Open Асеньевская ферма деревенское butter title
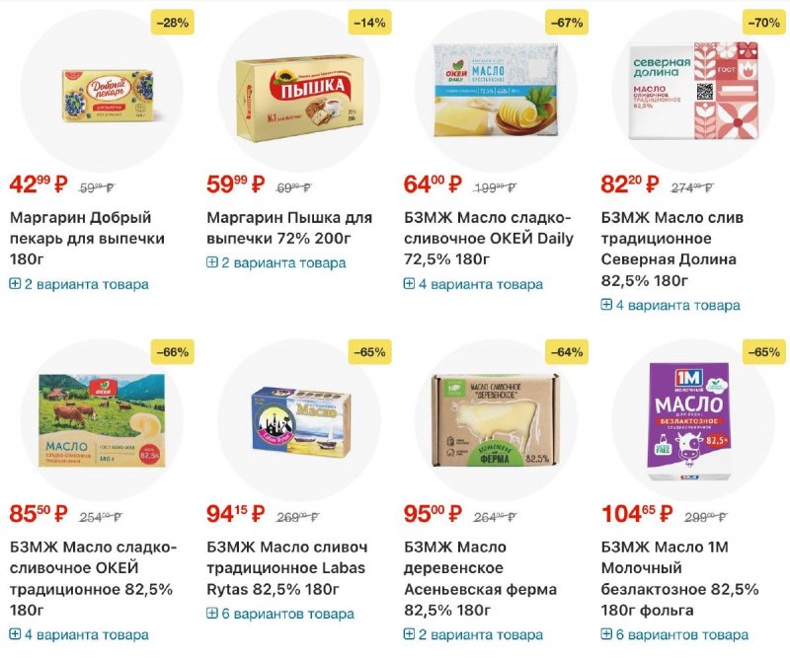 coord(480,578)
